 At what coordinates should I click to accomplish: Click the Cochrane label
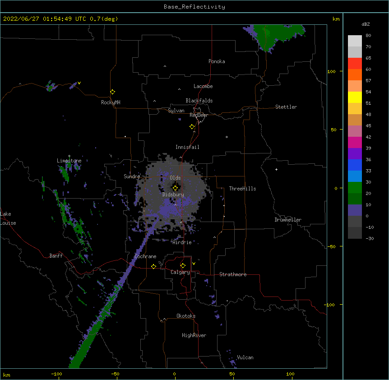coord(145,256)
